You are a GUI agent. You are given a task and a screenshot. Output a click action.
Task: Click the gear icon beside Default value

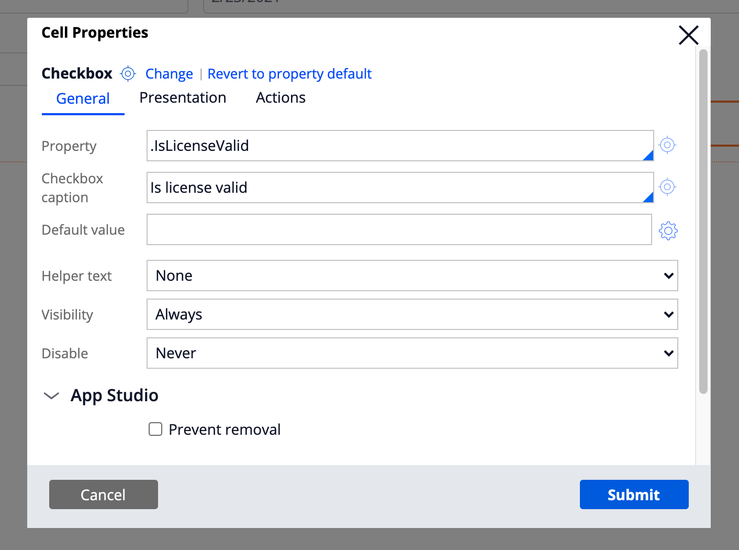click(x=668, y=230)
